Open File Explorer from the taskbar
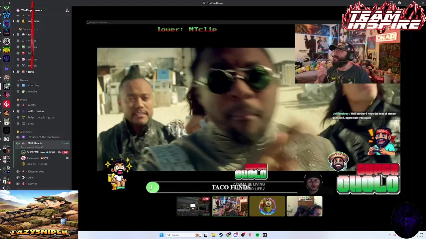The image size is (426, 239). tap(213, 235)
